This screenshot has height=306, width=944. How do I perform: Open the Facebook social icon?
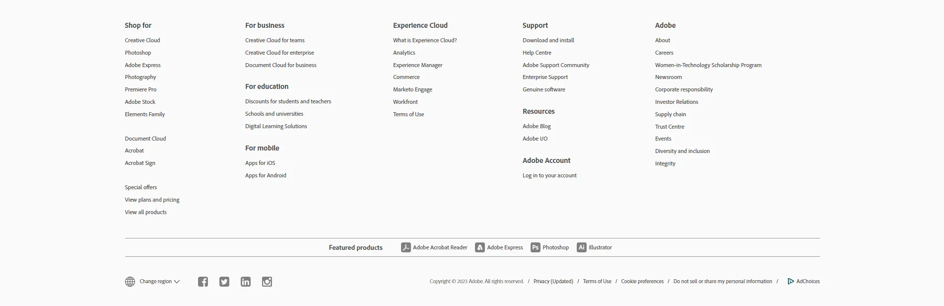click(203, 282)
